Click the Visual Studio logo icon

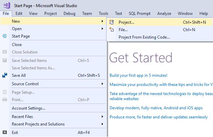[x=6, y=5]
